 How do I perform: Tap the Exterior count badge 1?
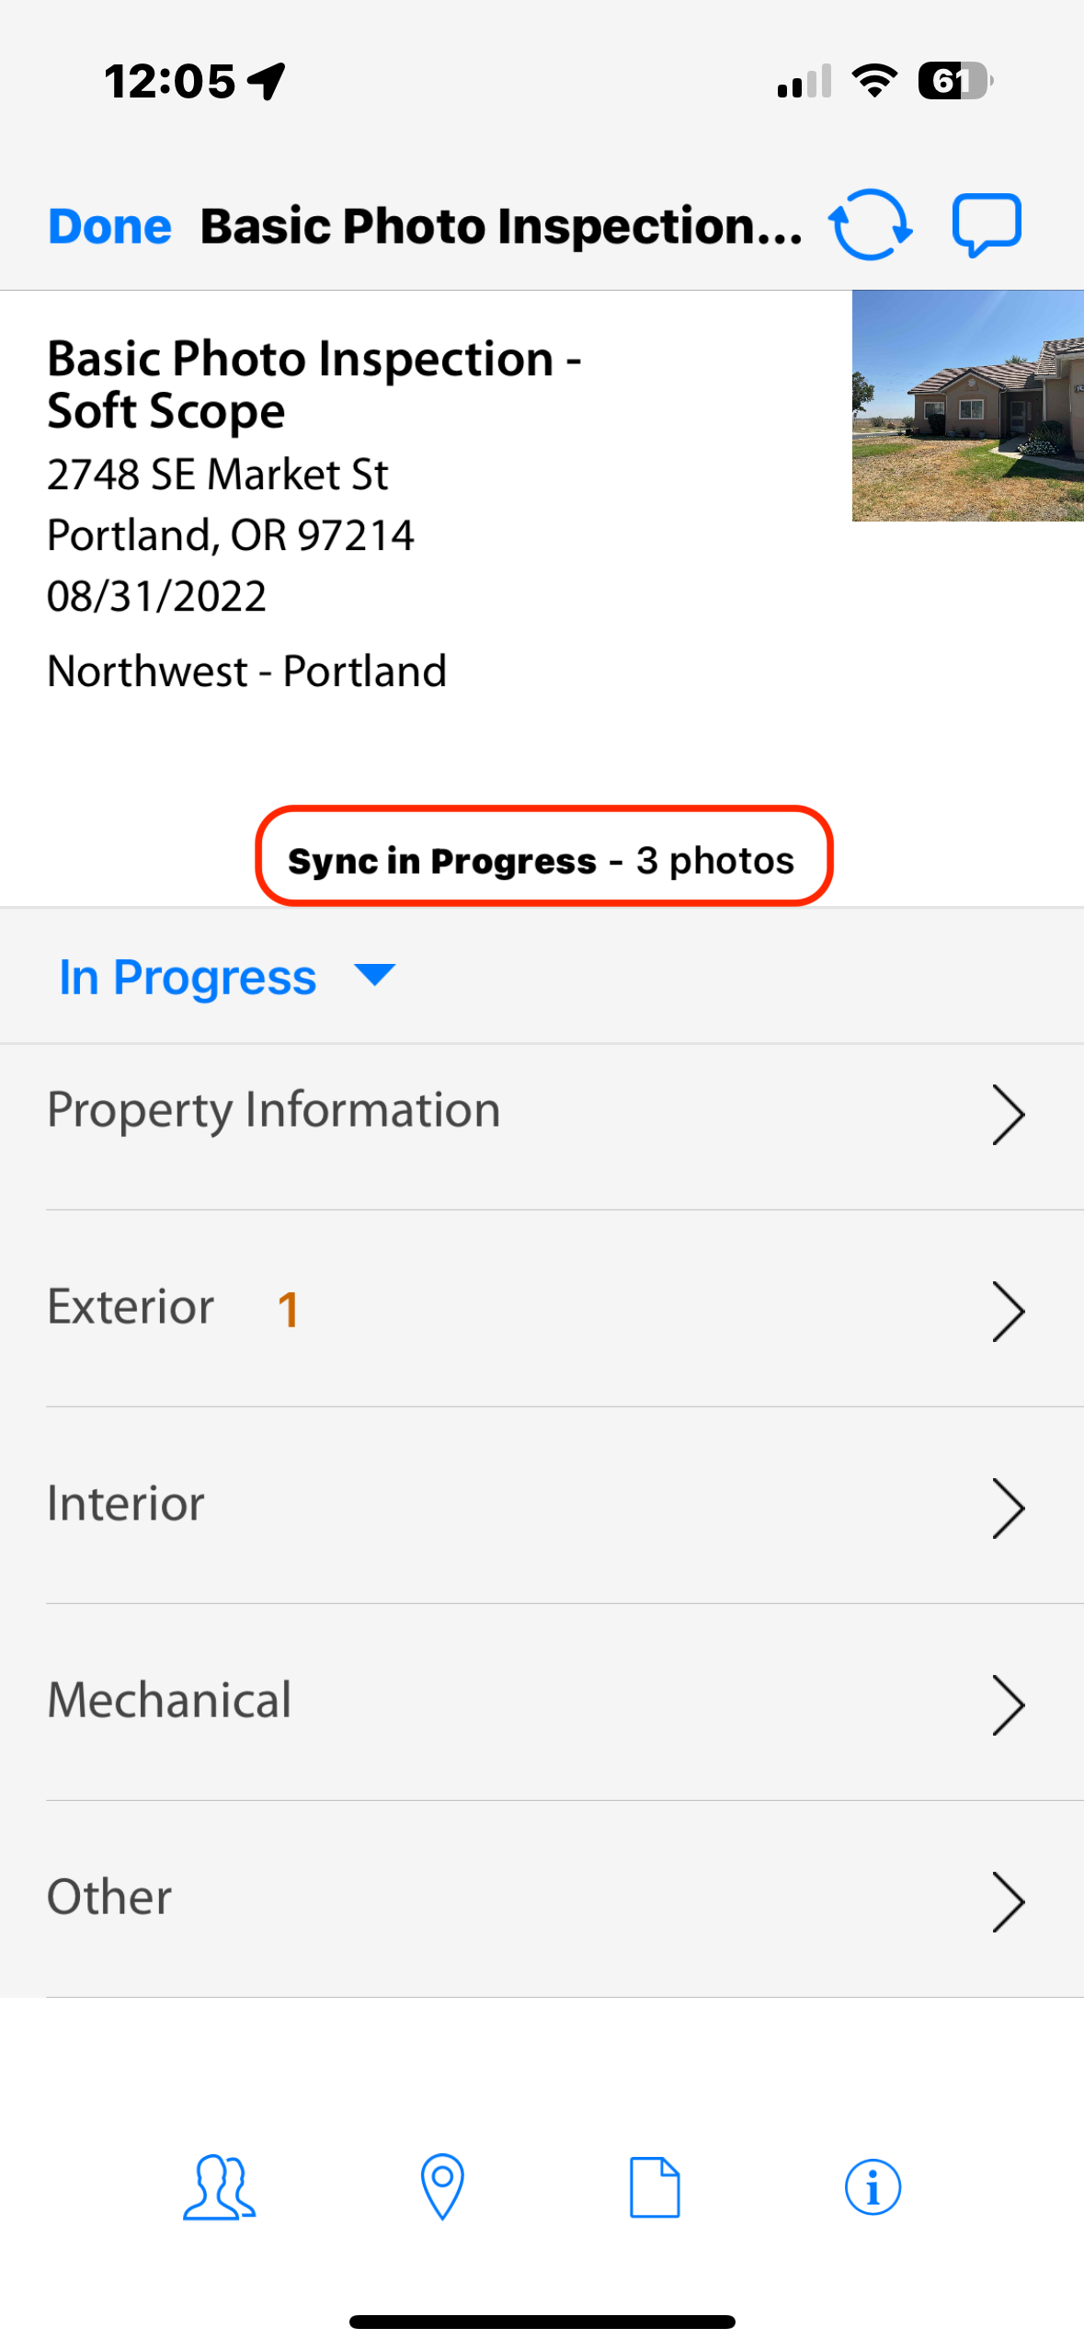[288, 1309]
